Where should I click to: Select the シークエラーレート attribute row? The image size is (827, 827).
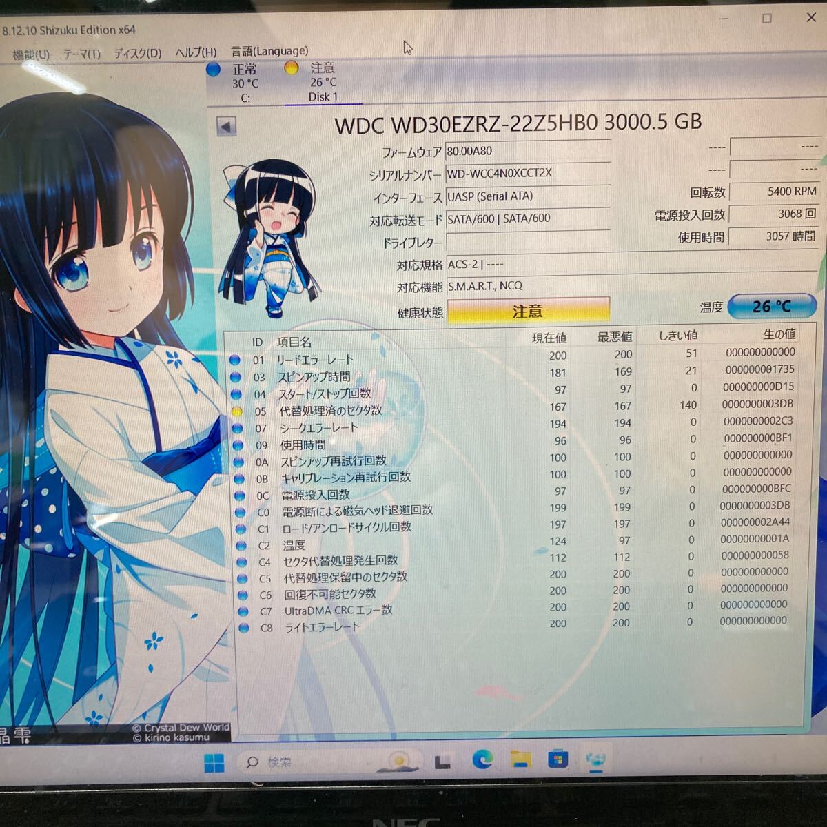tap(513, 425)
